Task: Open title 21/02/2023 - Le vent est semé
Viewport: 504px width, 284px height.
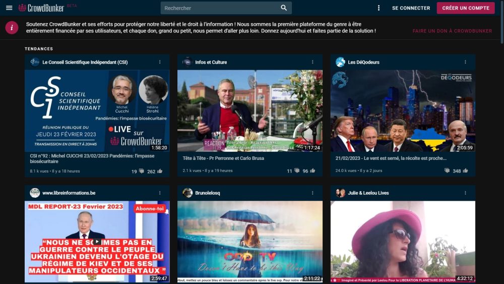Action: coord(391,158)
